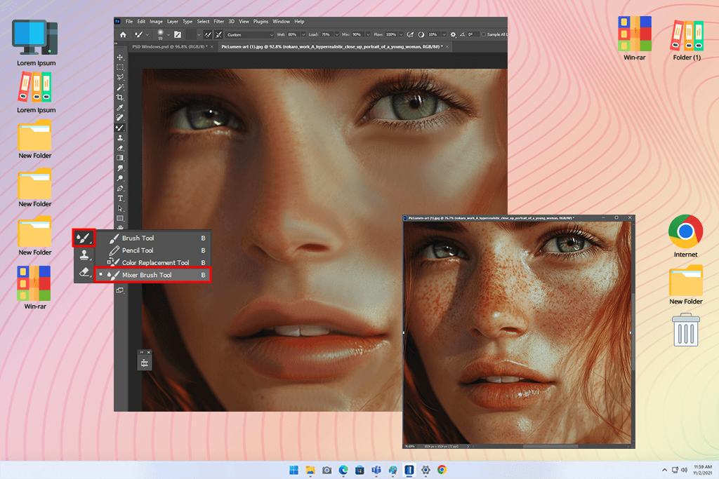Click the brush angle 0° field

(x=473, y=35)
